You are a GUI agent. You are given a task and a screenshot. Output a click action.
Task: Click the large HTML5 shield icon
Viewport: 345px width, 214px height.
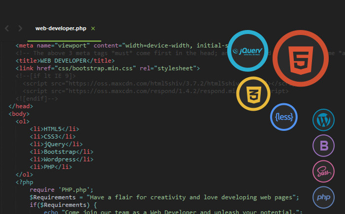coord(301,60)
